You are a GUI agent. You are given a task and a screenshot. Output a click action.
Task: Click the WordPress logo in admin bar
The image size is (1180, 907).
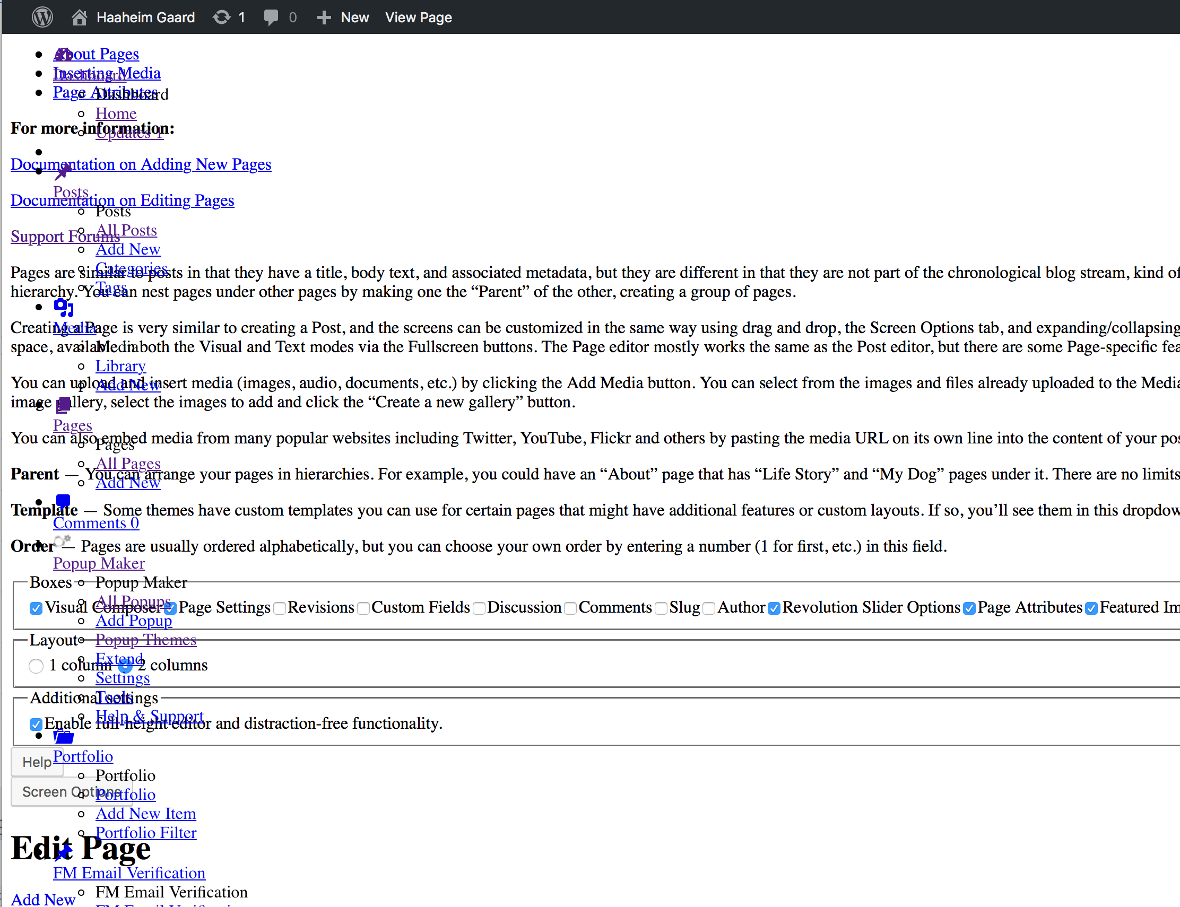tap(42, 18)
